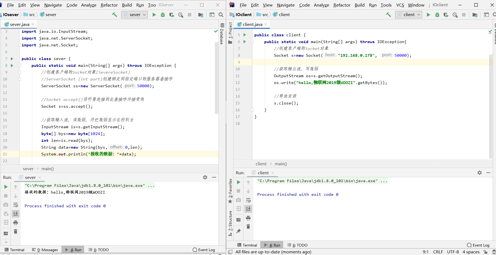
Task: Open Event Log in IOsever window
Action: (204, 250)
